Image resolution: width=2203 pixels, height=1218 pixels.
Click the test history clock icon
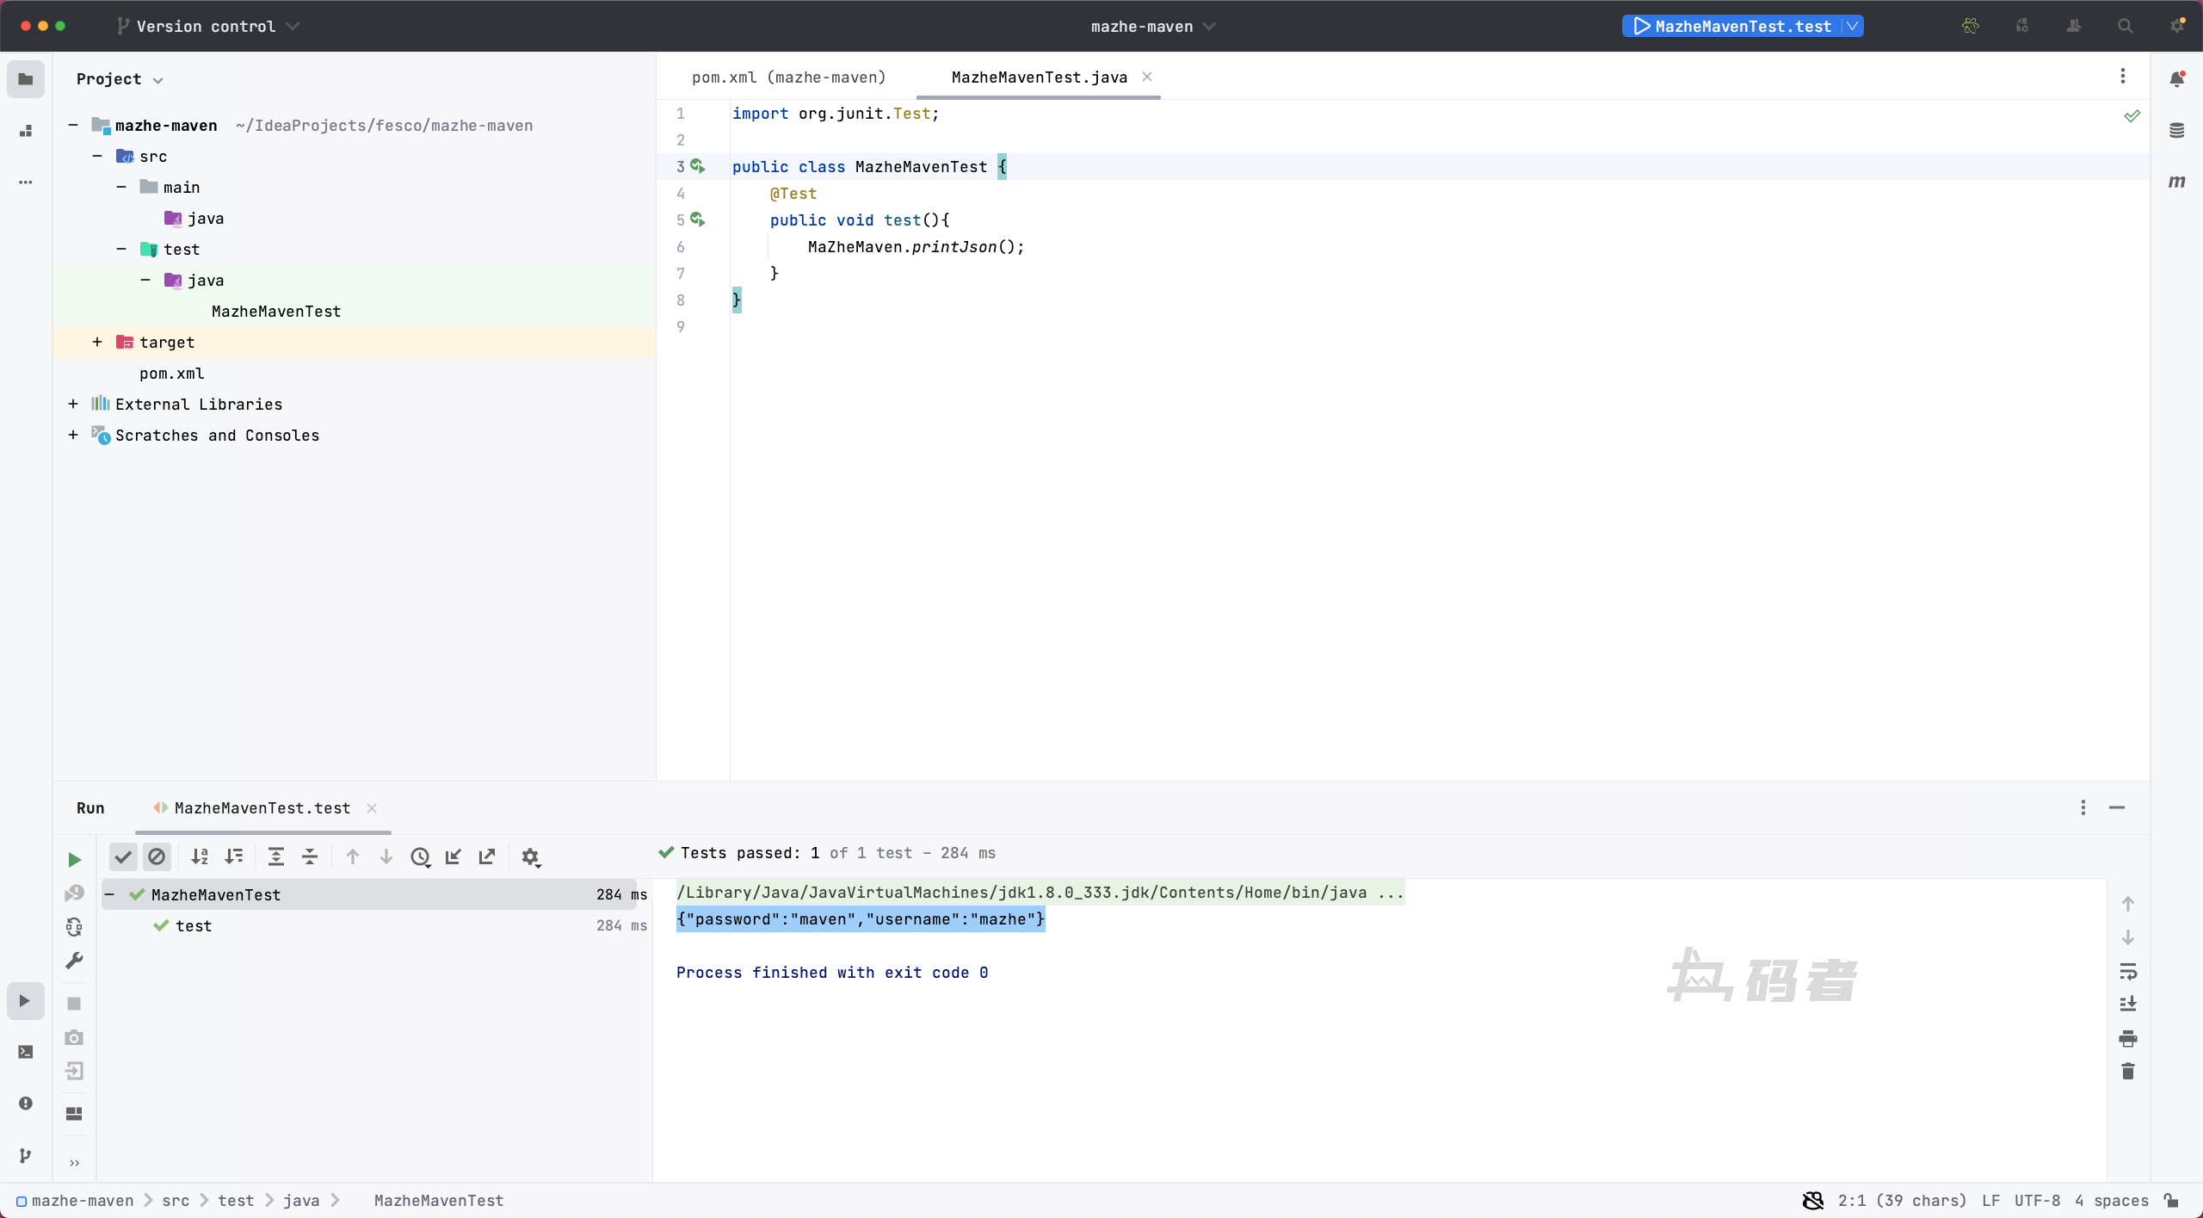(420, 857)
